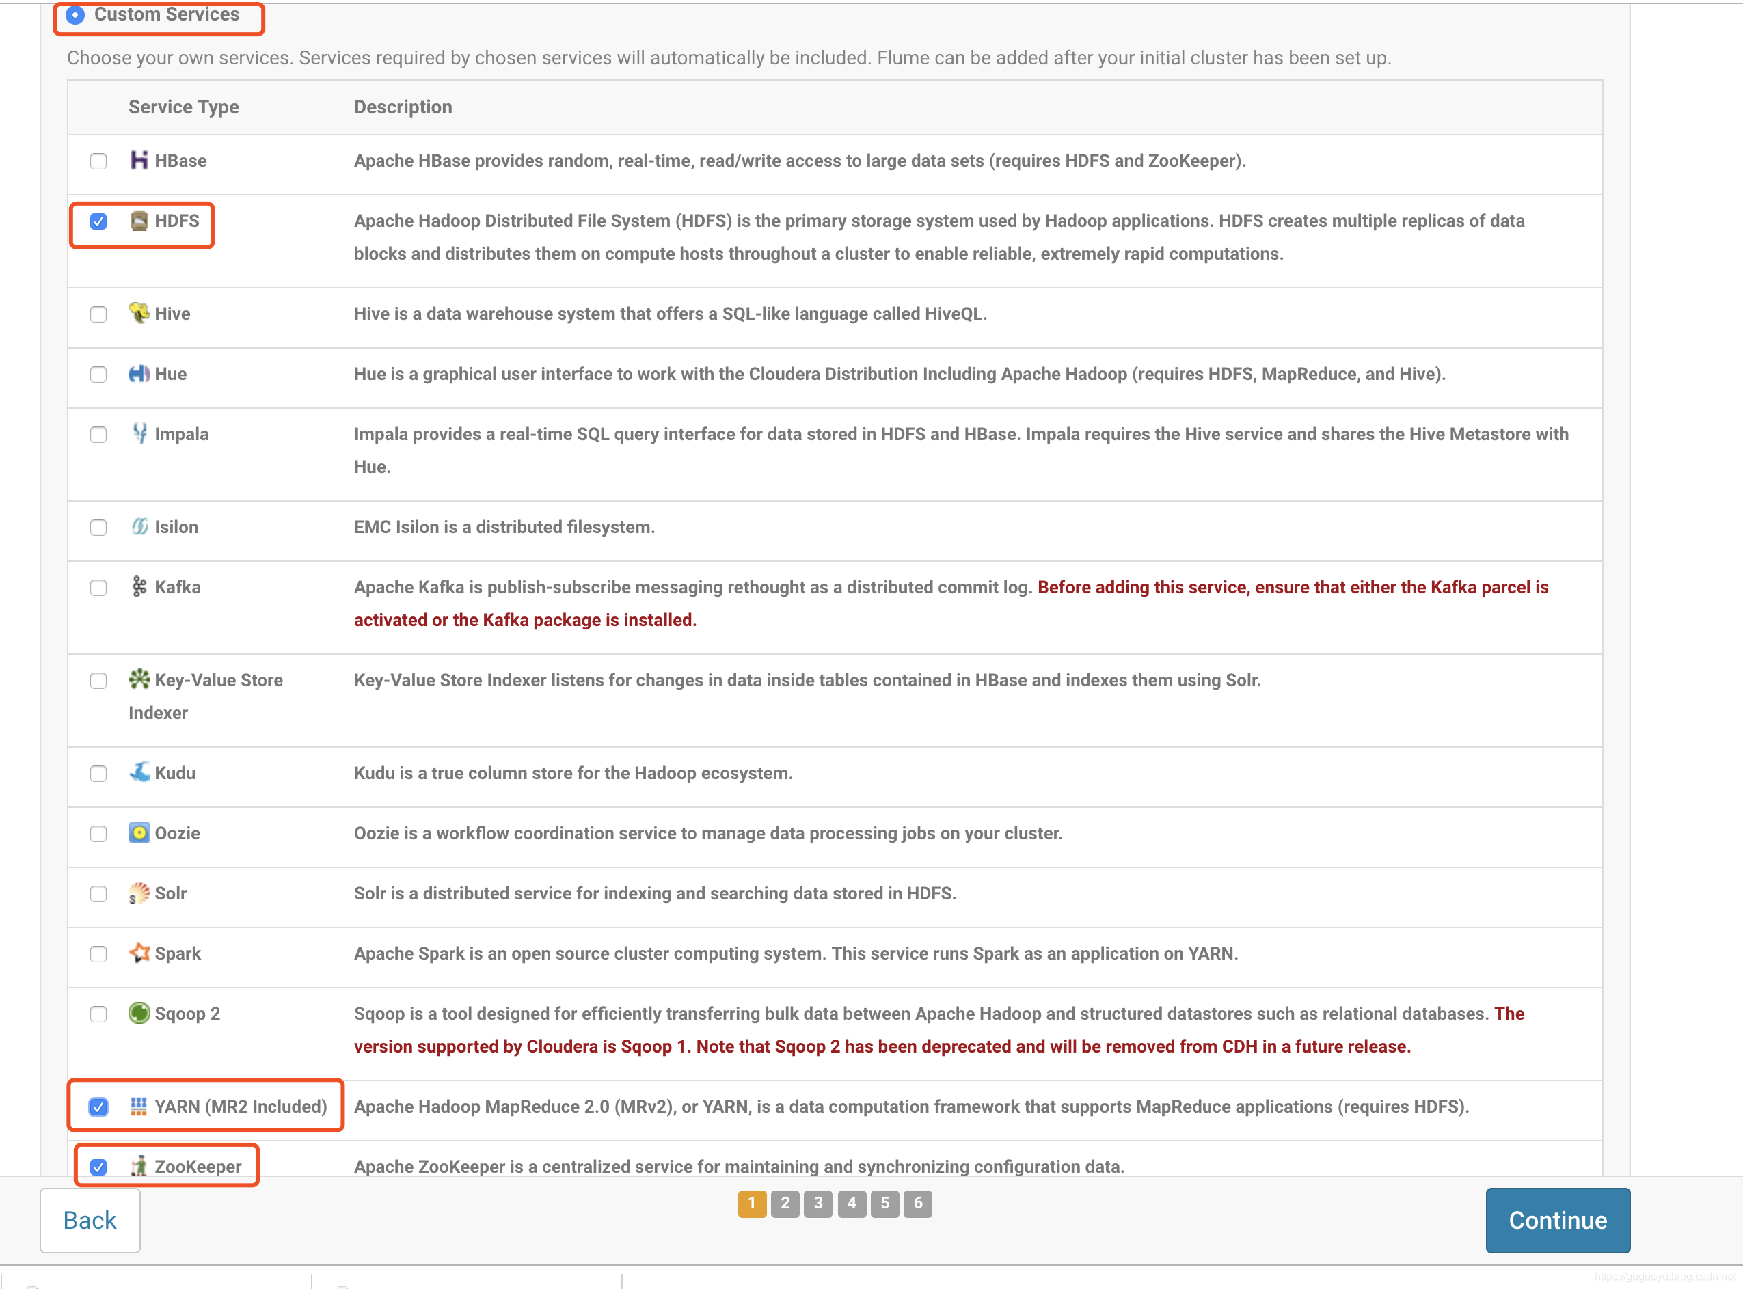Jump to wizard step 6

[917, 1203]
